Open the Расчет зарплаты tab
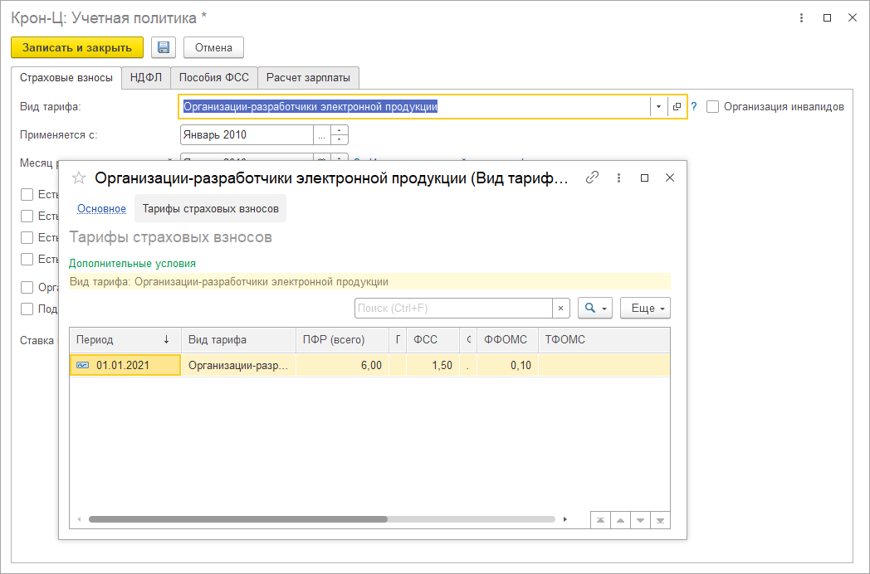870x574 pixels. click(x=308, y=78)
